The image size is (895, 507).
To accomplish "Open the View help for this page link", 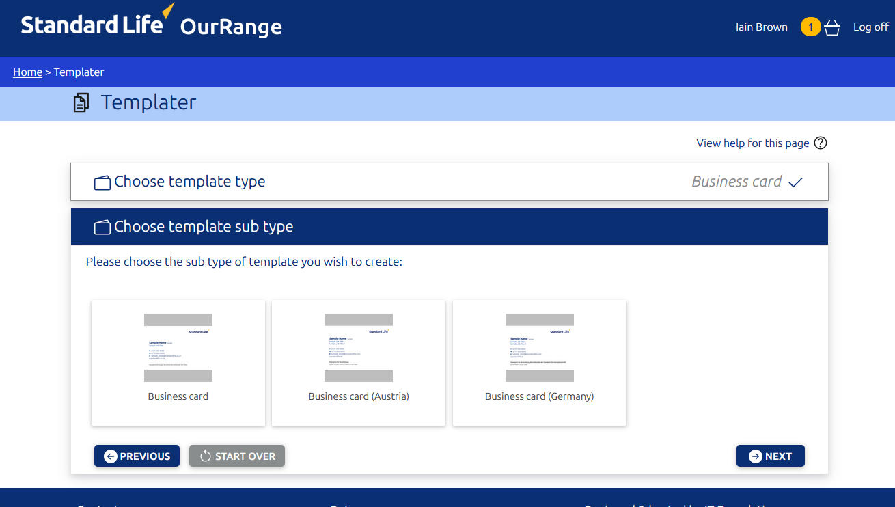I will pyautogui.click(x=752, y=143).
